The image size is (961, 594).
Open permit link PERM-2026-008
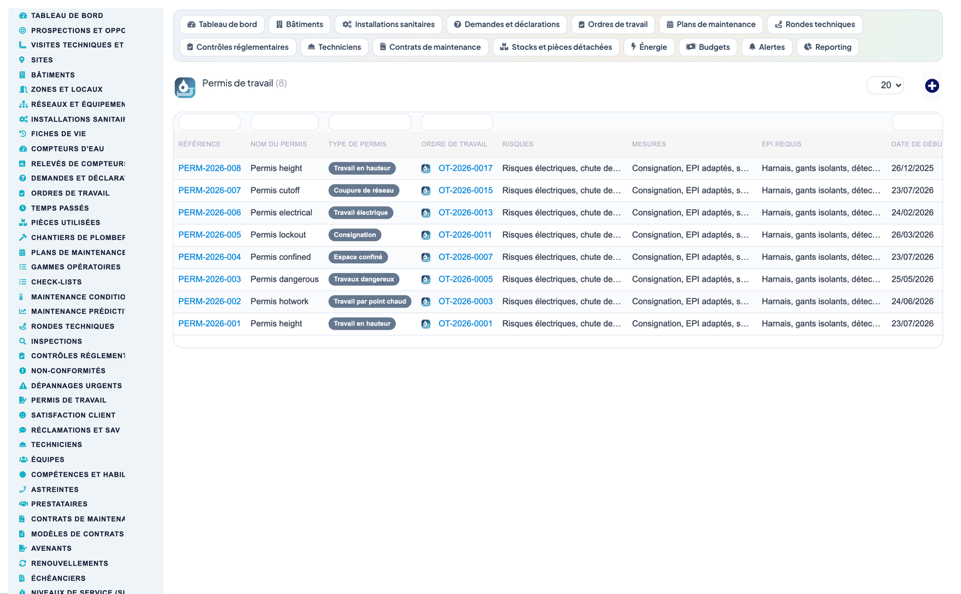tap(209, 168)
